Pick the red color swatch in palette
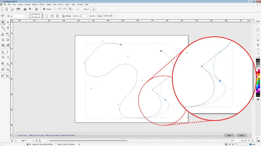This screenshot has width=261, height=146. tap(257, 72)
